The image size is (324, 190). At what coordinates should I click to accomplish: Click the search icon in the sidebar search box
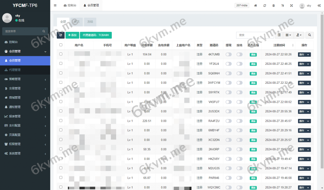44,31
